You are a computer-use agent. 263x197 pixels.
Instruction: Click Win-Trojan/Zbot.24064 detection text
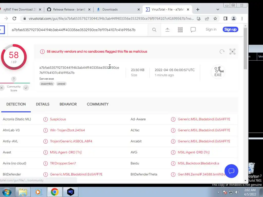(68, 130)
